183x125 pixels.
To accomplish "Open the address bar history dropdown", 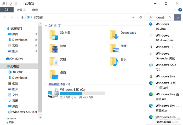I will [133, 17].
